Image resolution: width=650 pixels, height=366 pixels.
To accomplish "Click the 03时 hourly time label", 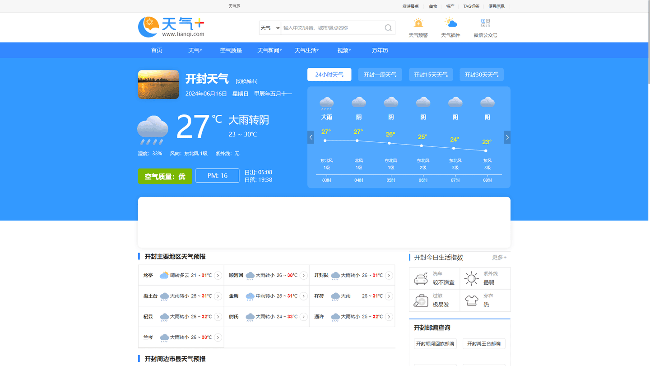I will 326,180.
